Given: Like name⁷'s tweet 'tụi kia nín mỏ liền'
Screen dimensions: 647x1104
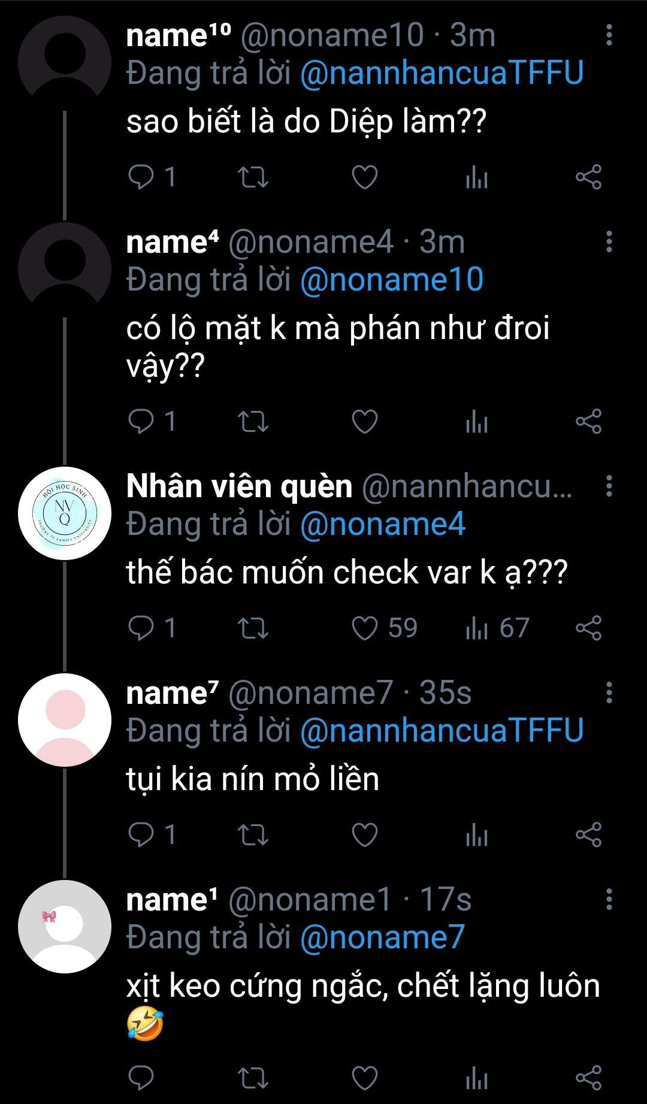Looking at the screenshot, I should coord(364,835).
